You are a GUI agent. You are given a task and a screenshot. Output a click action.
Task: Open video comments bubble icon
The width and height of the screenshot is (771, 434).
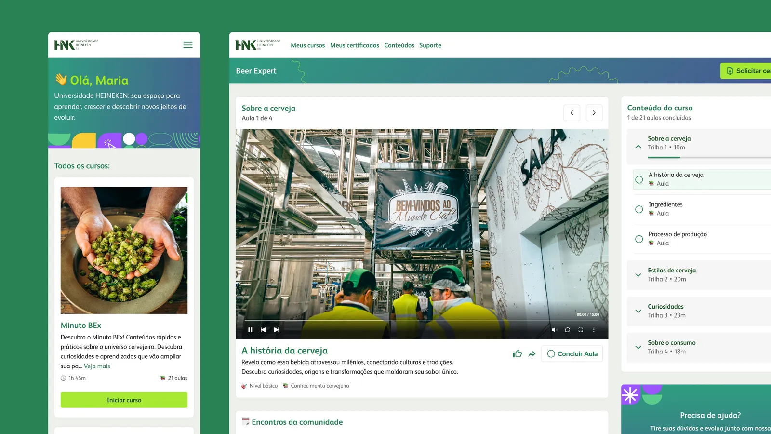pos(568,330)
